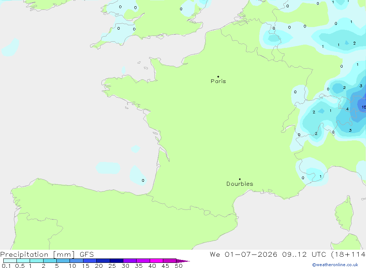Viewport: 366px width, 268px height.
Task: Pick the 2–5 mm sky blue legend swatch
Action: pos(50,261)
